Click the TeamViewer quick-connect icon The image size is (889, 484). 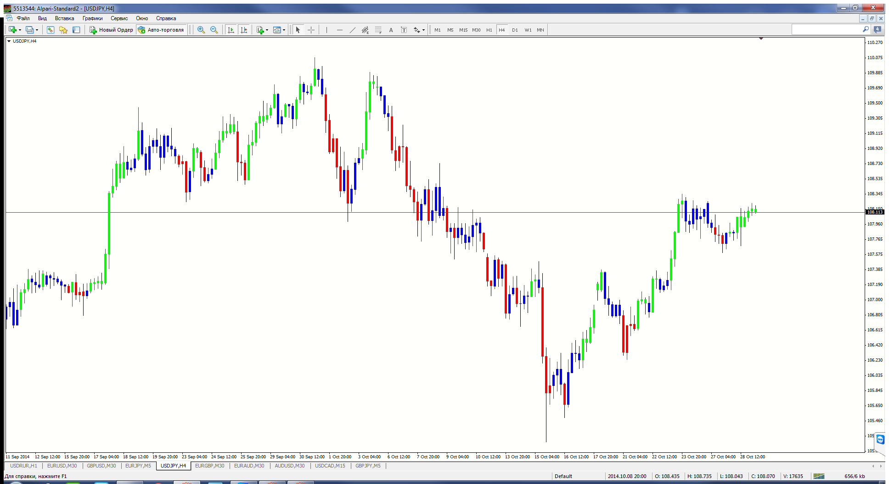tap(880, 440)
